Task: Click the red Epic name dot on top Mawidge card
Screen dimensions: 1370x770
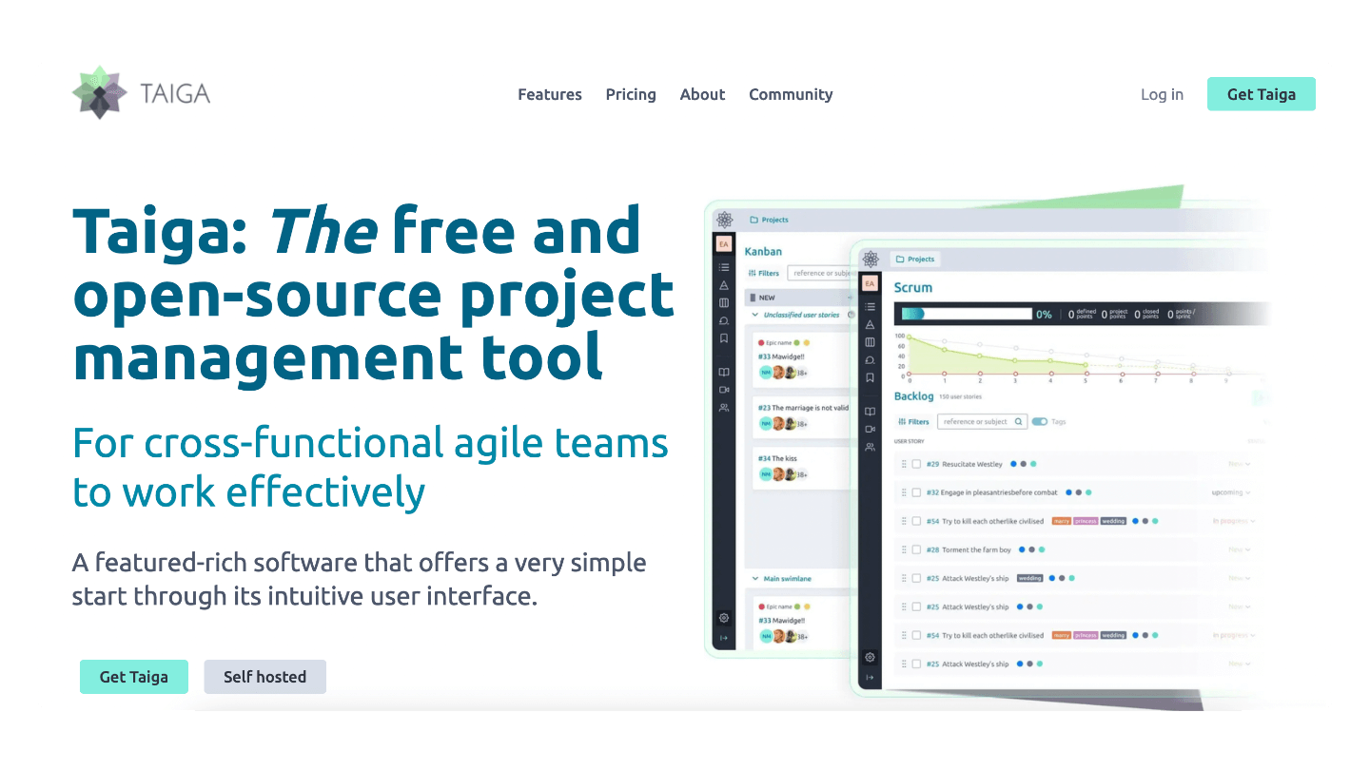Action: coord(760,342)
